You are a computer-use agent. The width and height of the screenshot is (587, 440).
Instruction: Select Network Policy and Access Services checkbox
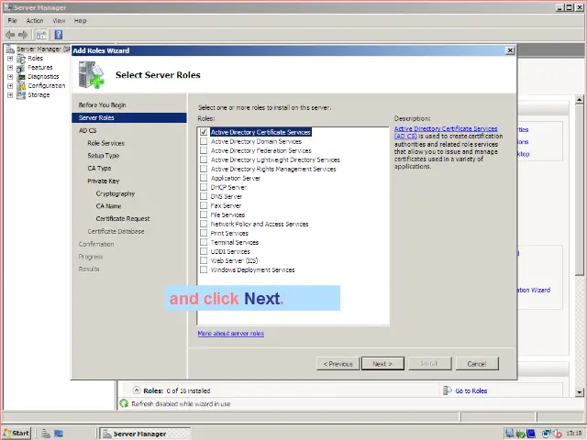coord(204,224)
